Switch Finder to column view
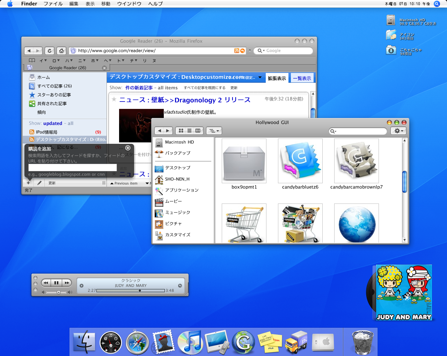Screen dimensions: 447x356 [x=198, y=131]
